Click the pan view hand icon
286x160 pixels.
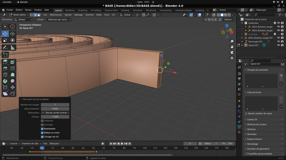click(x=232, y=47)
